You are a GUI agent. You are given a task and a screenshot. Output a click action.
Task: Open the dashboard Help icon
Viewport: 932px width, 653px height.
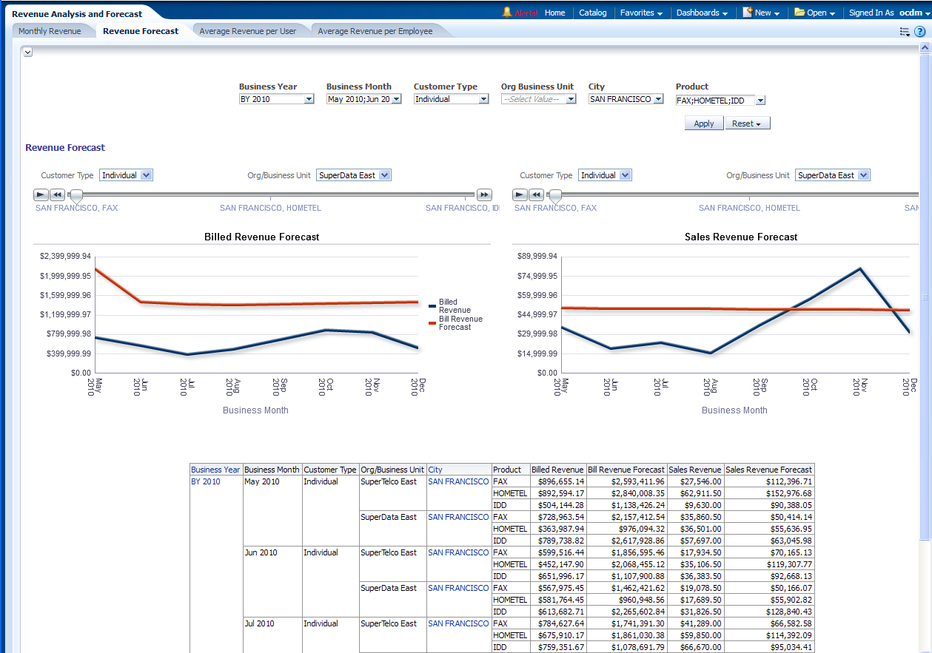tap(919, 31)
